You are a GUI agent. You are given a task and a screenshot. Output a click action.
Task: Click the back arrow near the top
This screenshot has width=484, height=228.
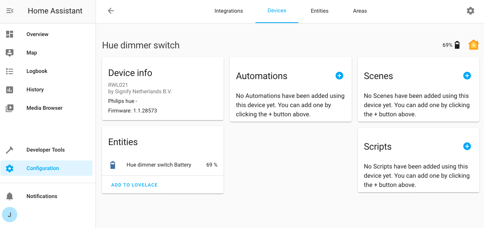[110, 11]
